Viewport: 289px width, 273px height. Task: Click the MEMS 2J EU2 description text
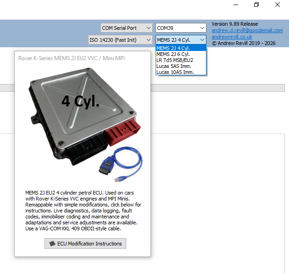point(83,210)
